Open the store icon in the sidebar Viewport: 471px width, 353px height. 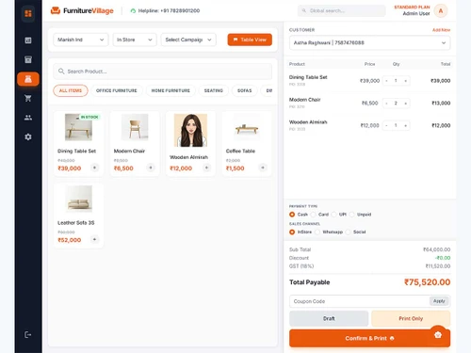pyautogui.click(x=28, y=59)
